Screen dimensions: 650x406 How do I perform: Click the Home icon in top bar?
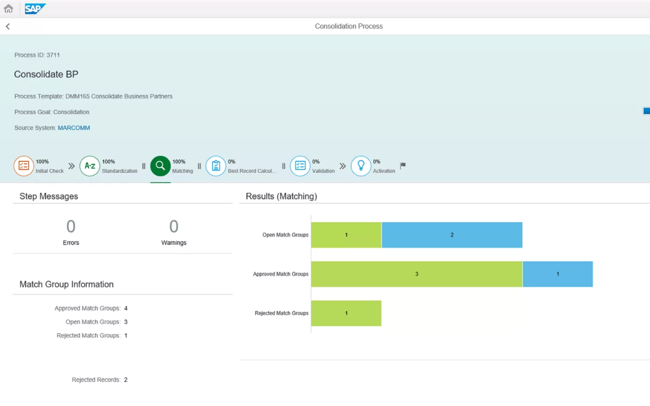[9, 9]
